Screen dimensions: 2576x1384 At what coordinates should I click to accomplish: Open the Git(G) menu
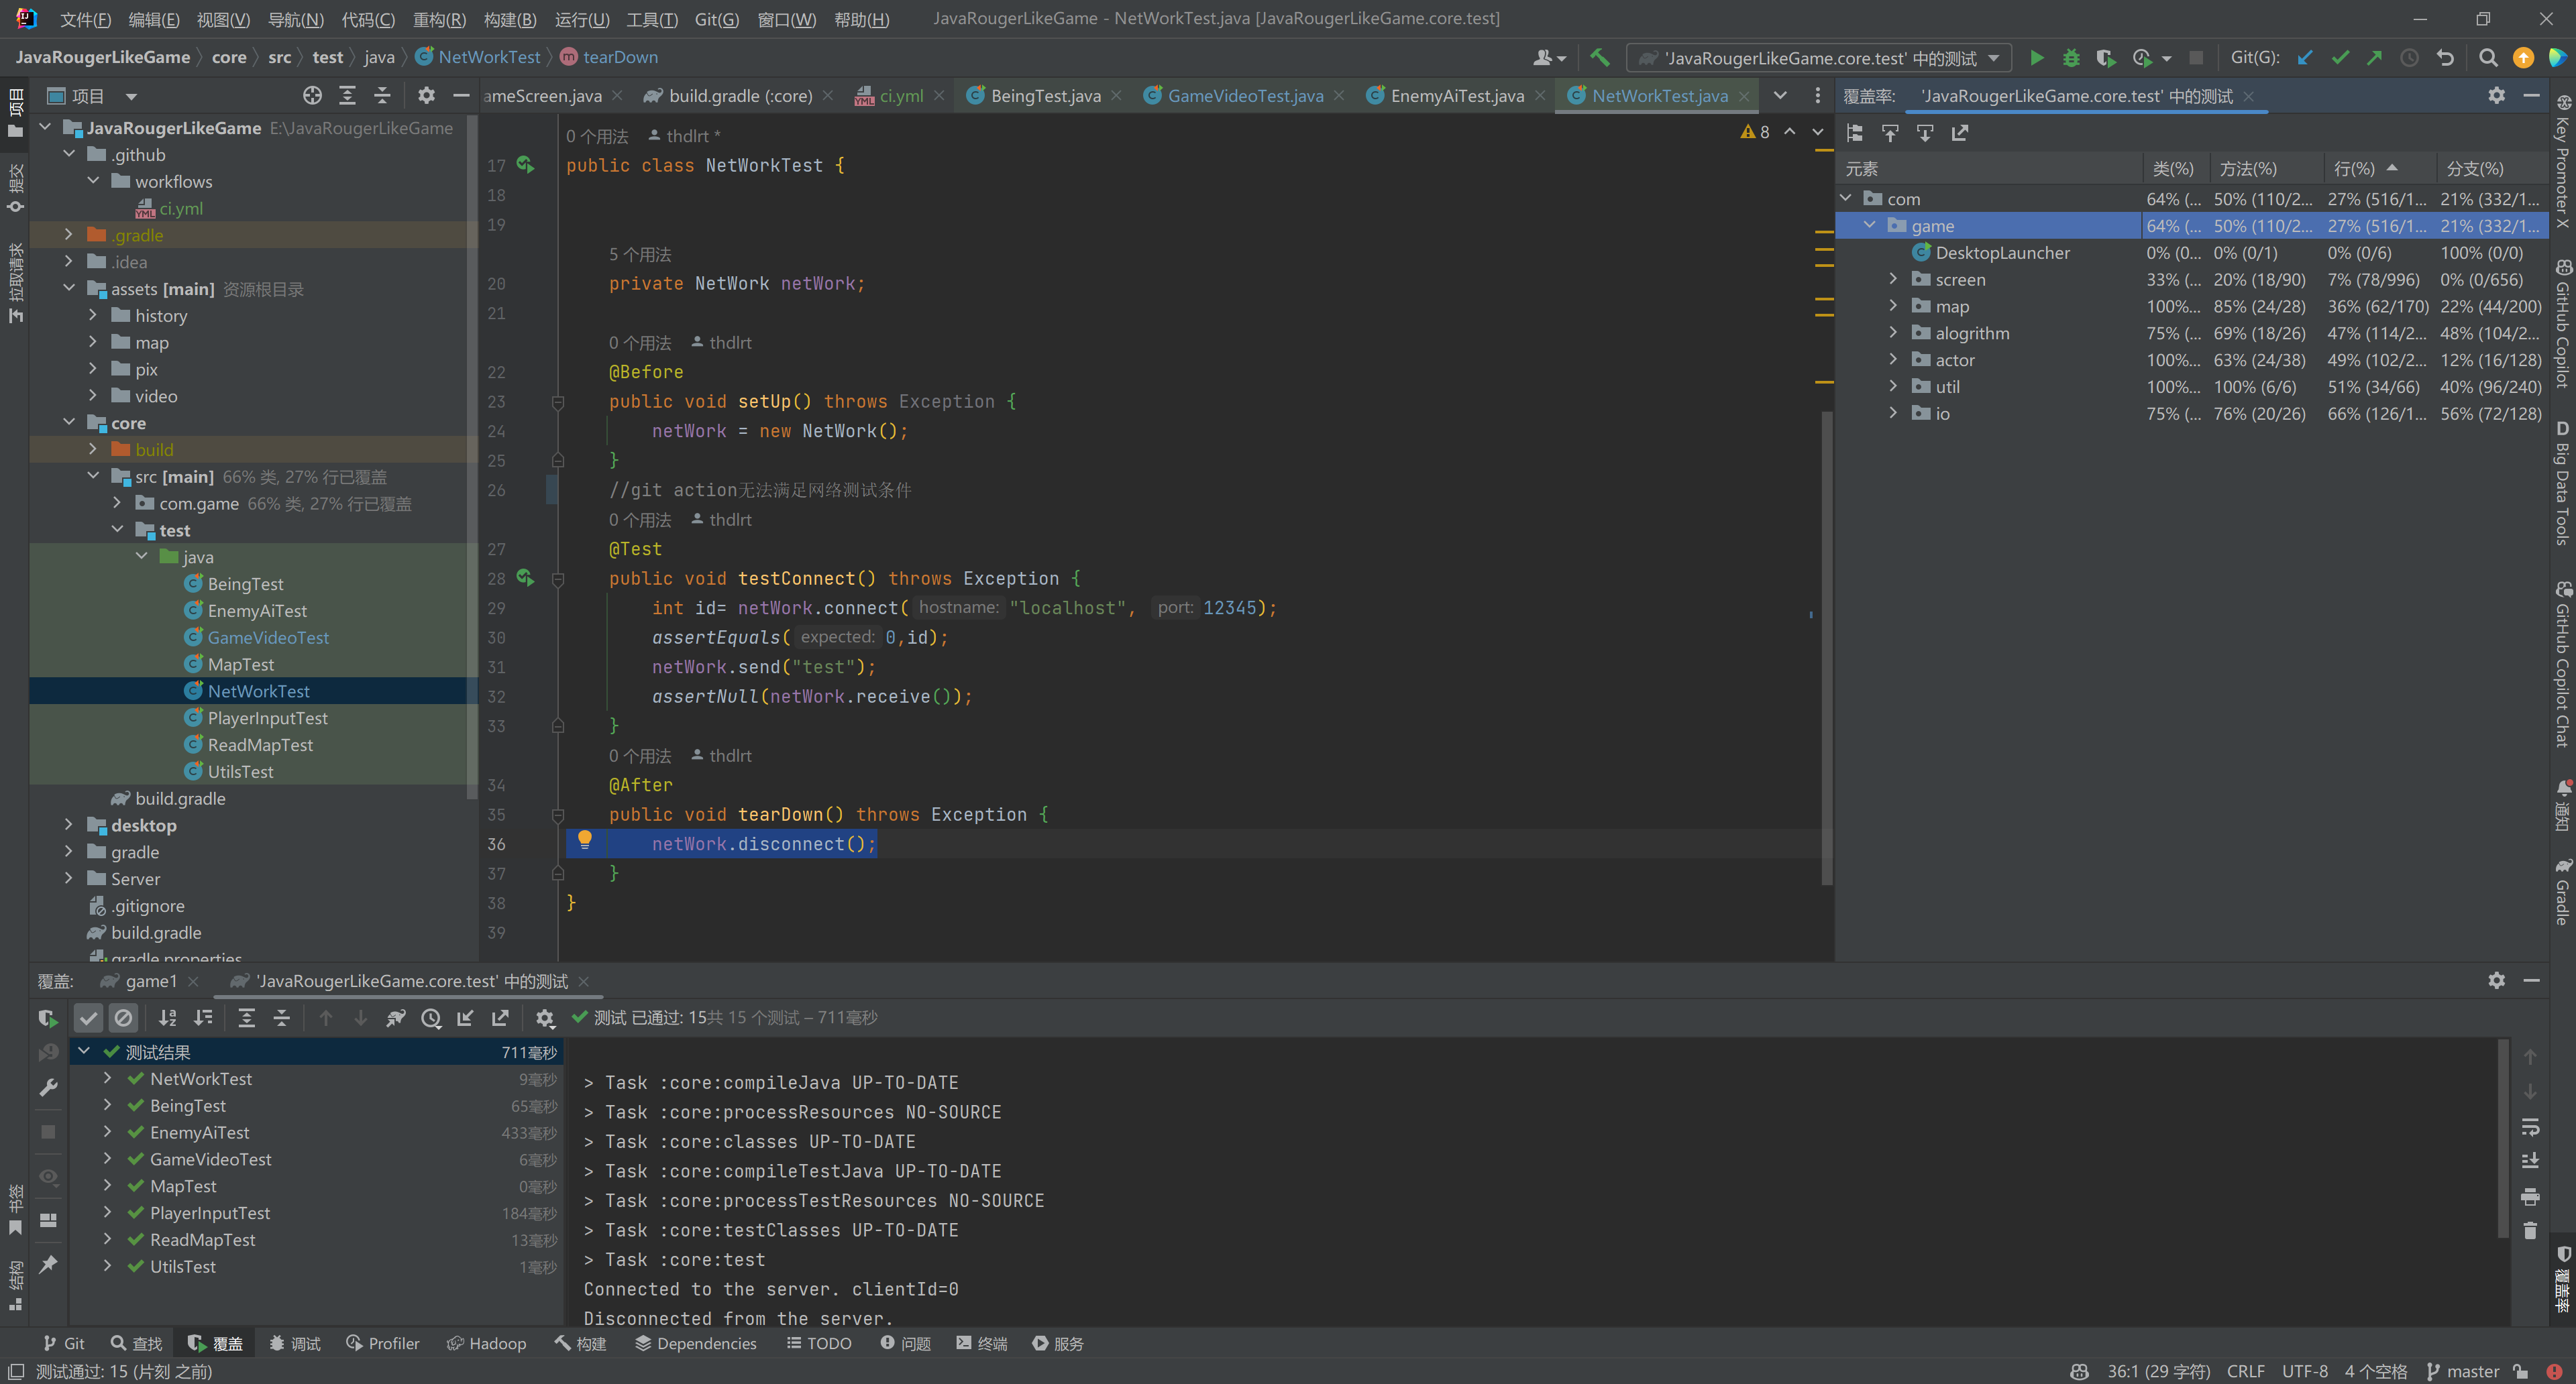coord(716,19)
